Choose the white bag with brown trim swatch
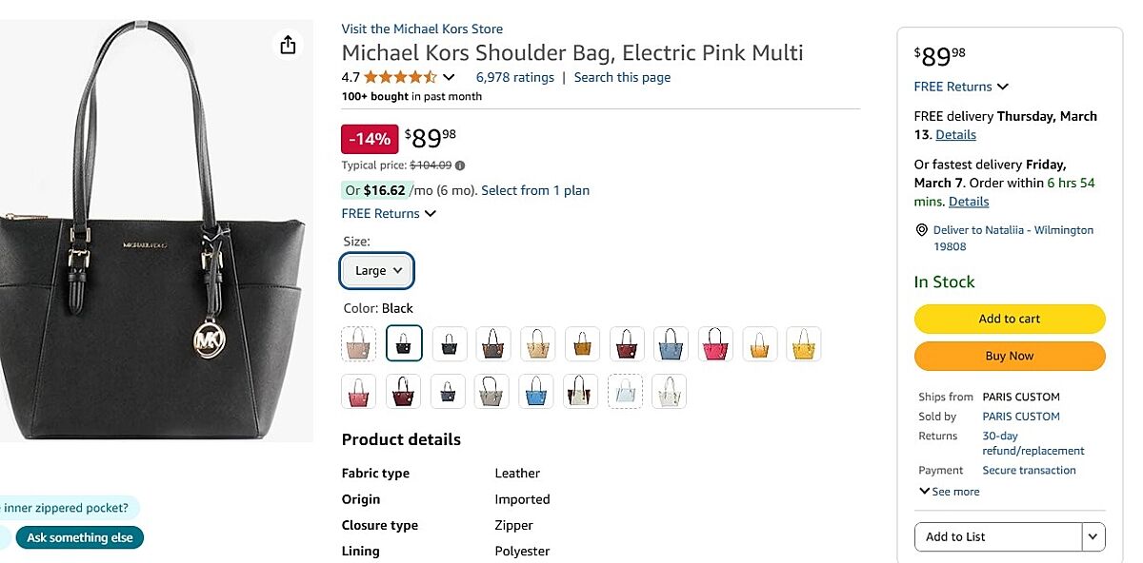The height and width of the screenshot is (563, 1143). [x=581, y=391]
